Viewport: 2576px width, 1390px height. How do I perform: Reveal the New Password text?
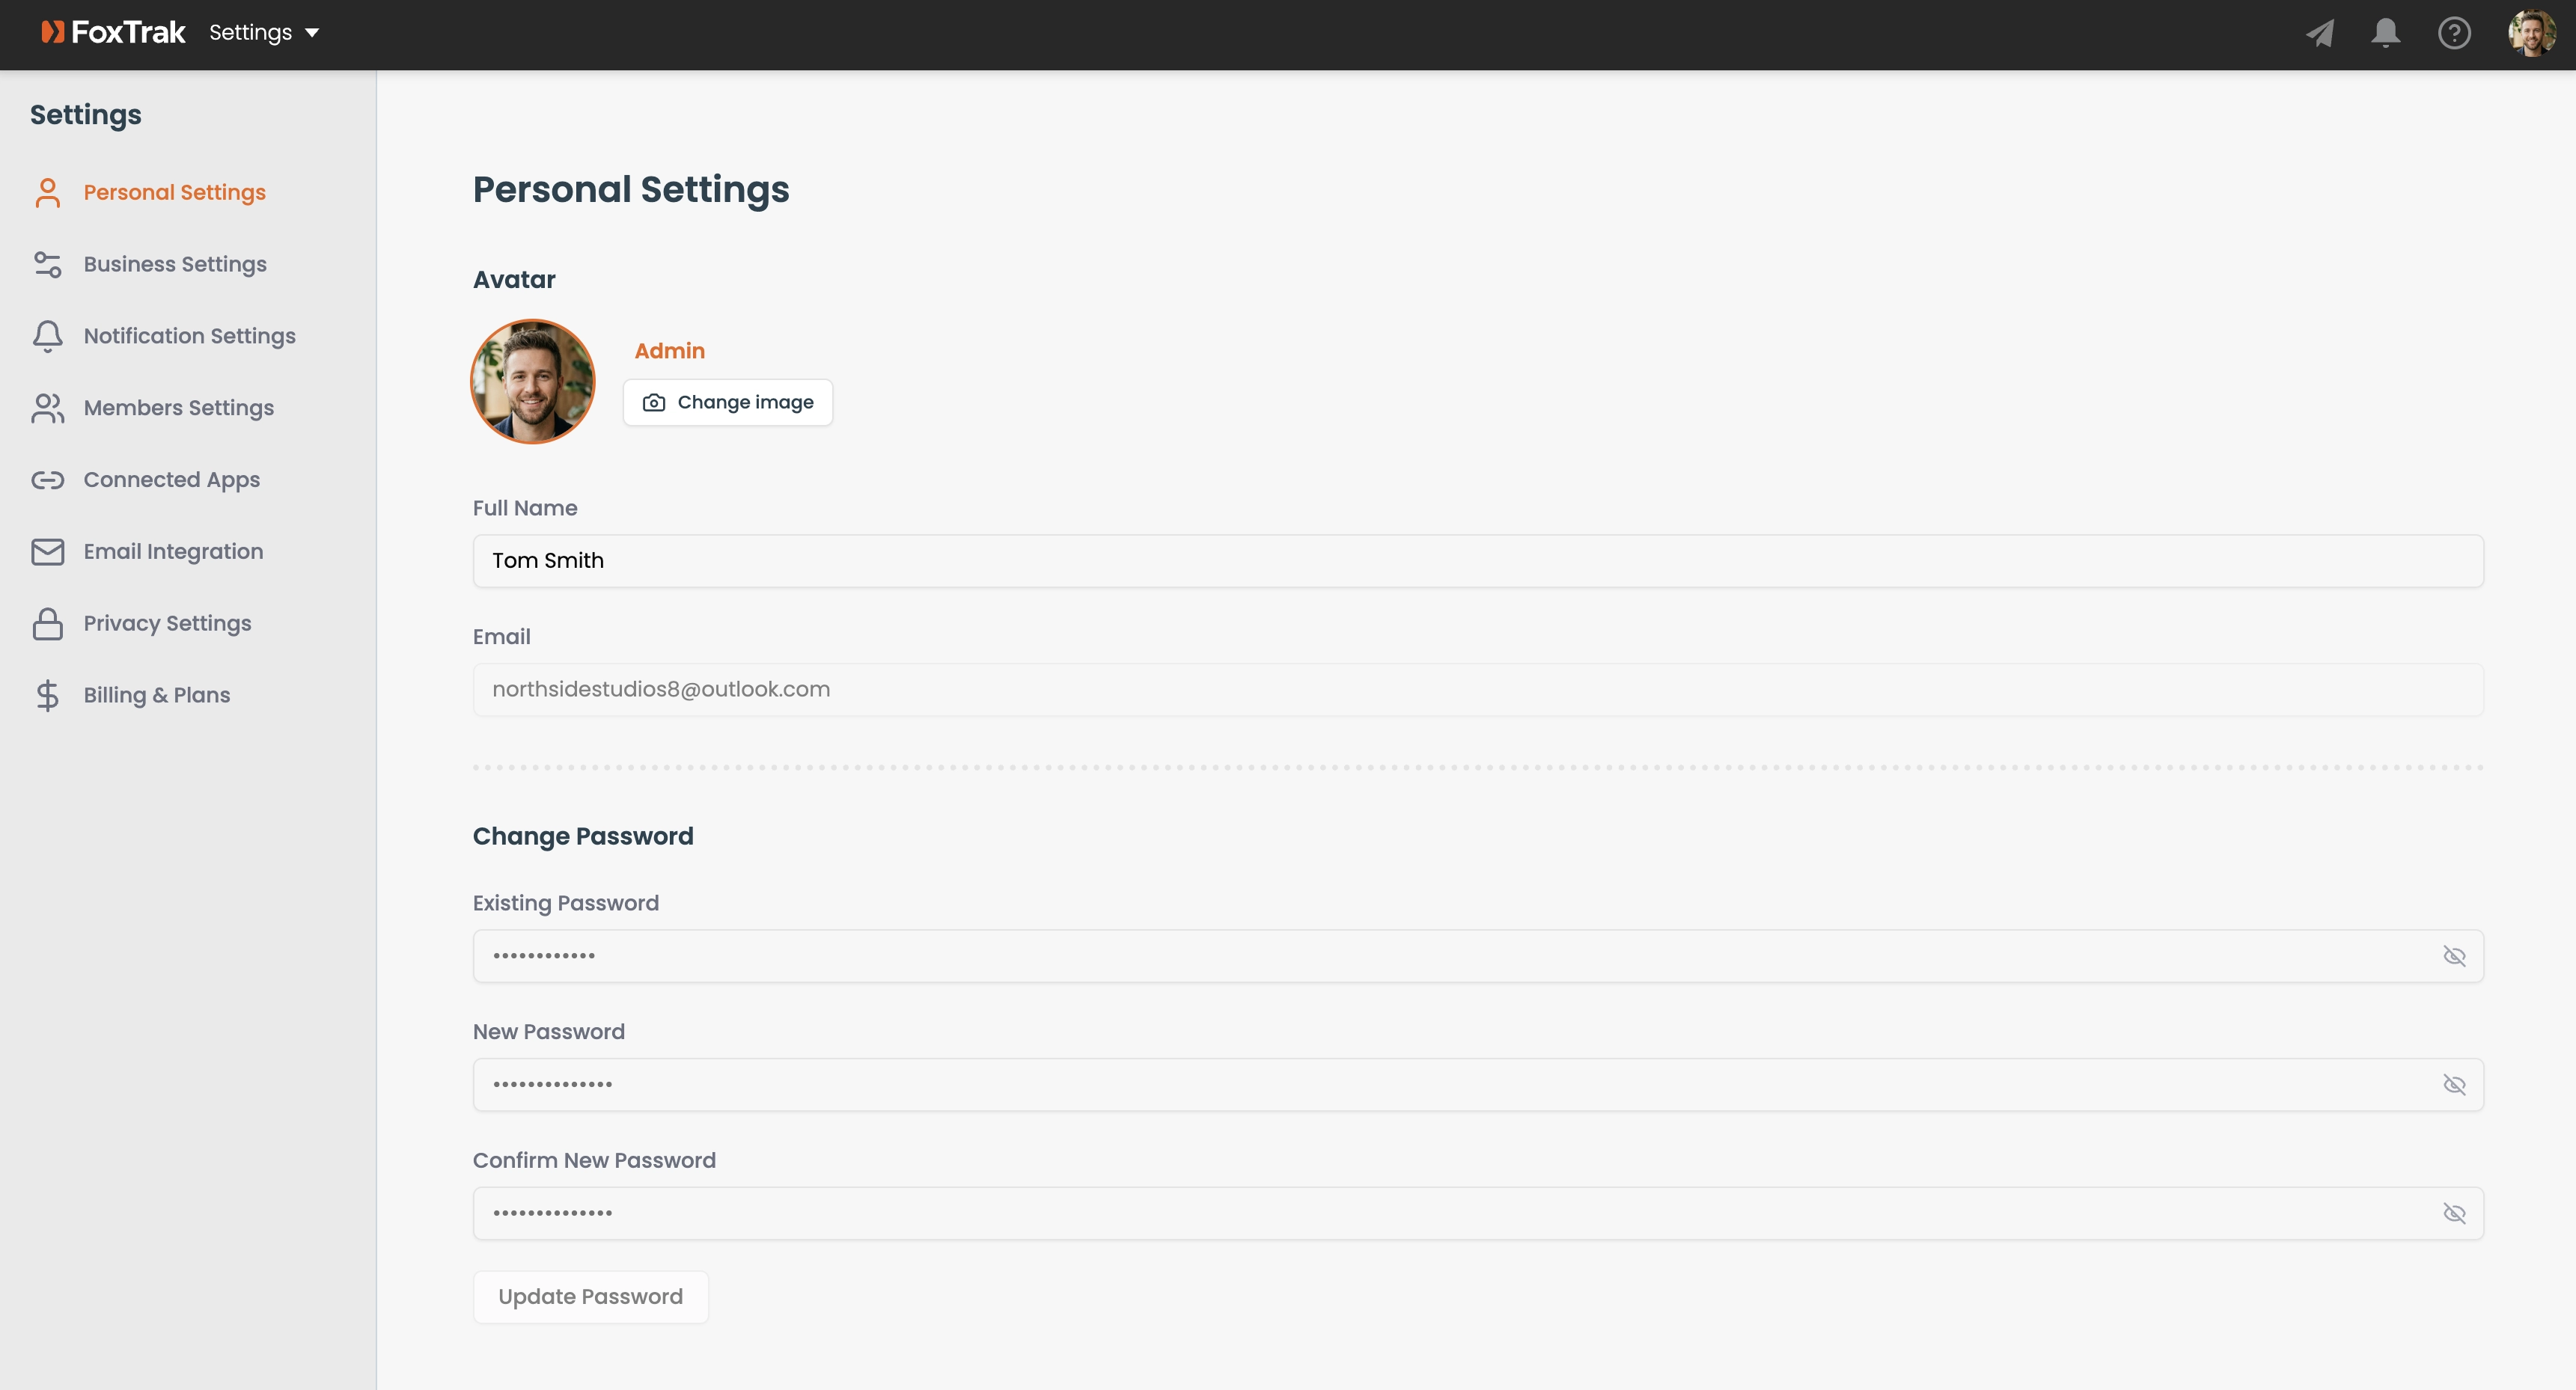pos(2454,1086)
